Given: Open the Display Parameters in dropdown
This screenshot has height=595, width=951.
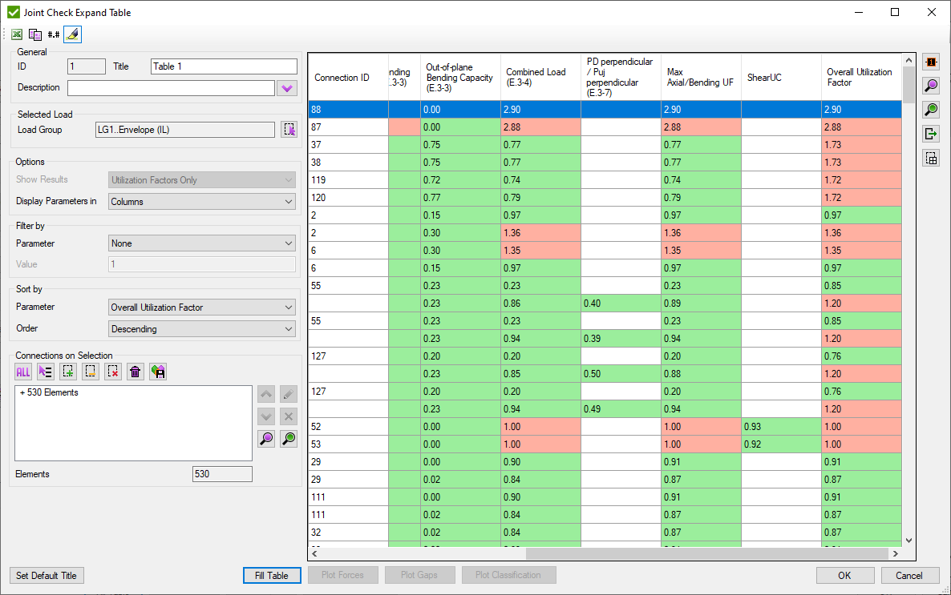Looking at the screenshot, I should pyautogui.click(x=202, y=202).
